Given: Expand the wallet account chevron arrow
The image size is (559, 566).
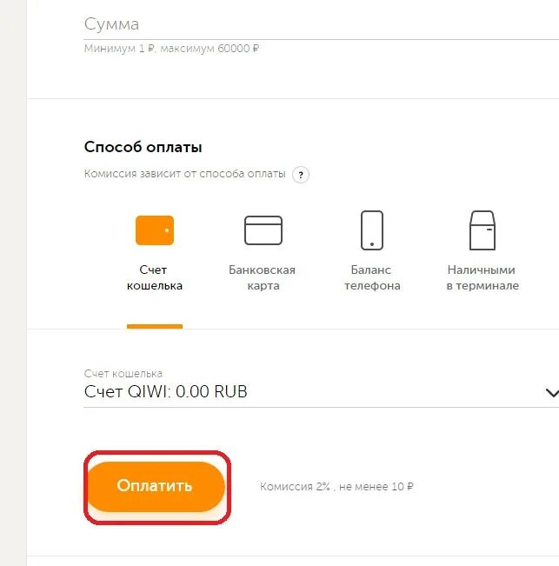Looking at the screenshot, I should 550,393.
